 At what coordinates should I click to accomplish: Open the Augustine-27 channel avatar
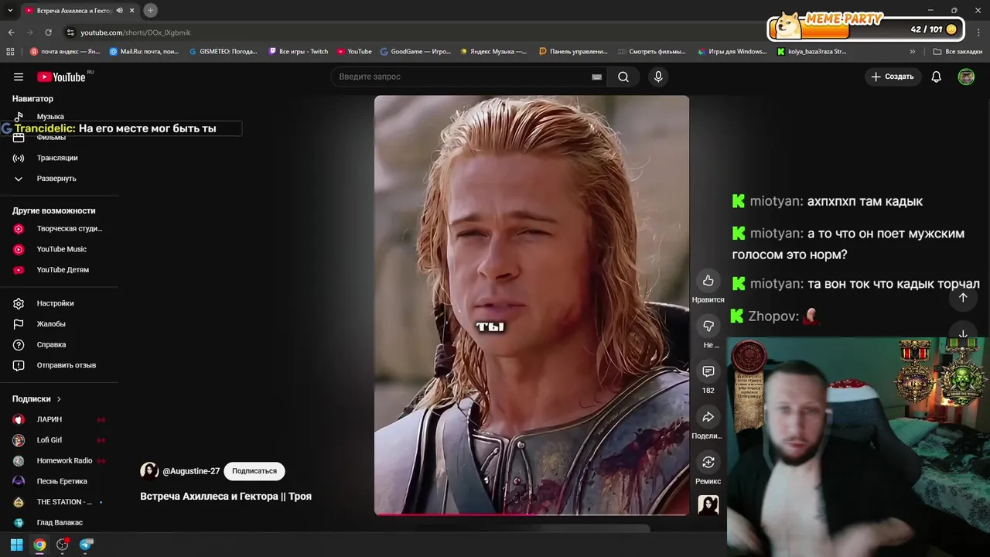(149, 471)
